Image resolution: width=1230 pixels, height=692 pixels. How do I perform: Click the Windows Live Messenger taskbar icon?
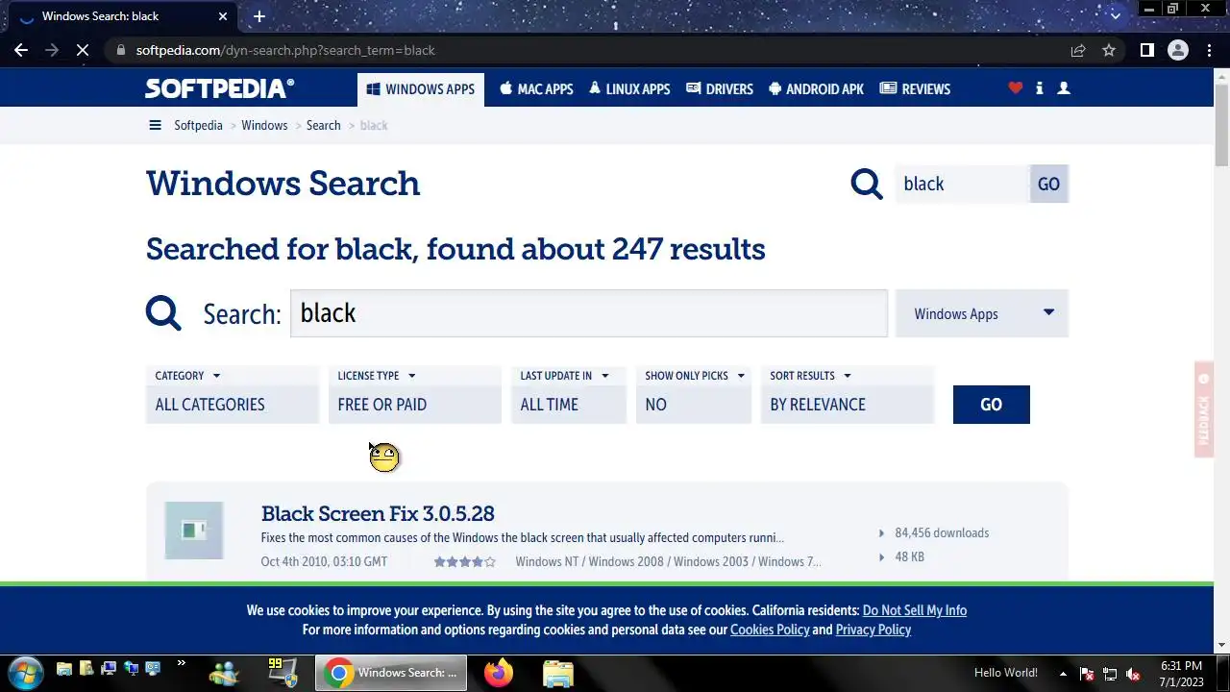pyautogui.click(x=225, y=673)
